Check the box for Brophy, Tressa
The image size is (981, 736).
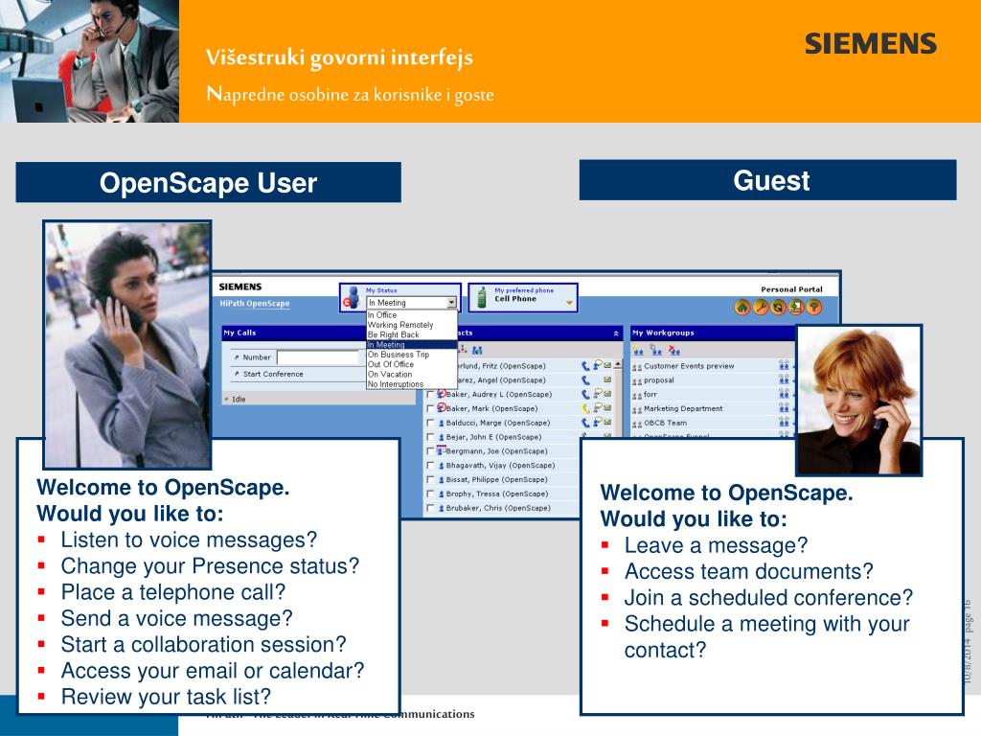430,494
